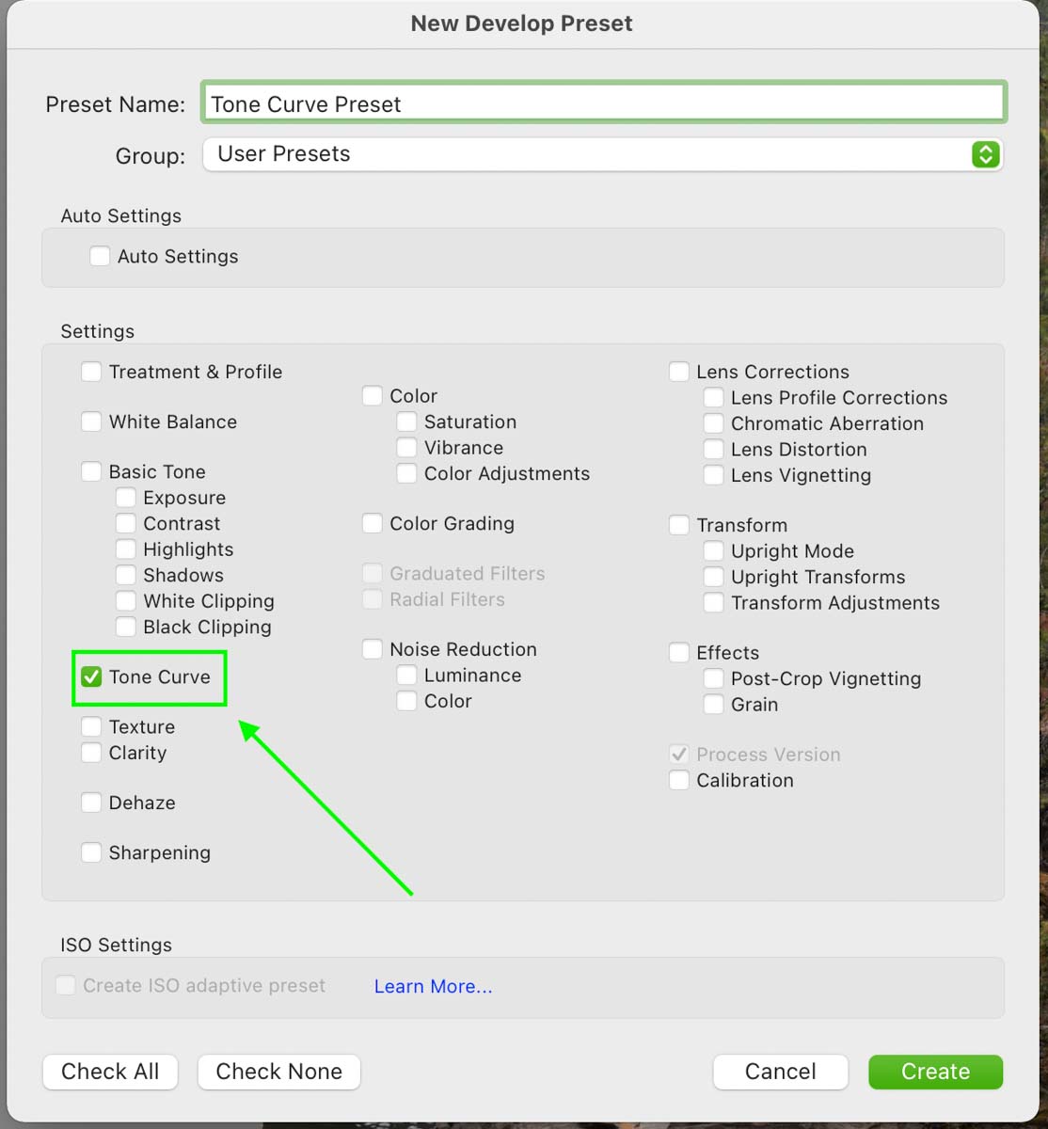Uncheck the Tone Curve checkbox
Screen dimensions: 1048x1129
point(91,676)
